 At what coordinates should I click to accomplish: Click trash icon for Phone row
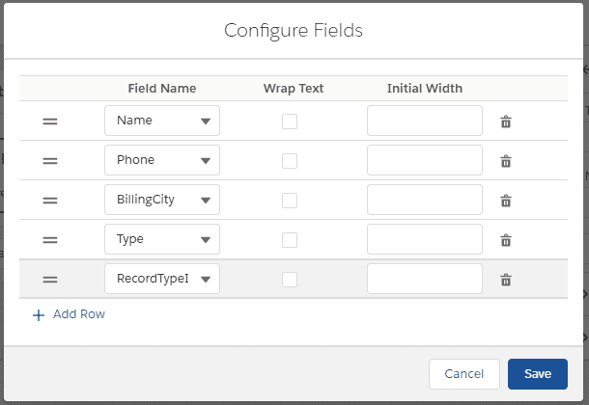[505, 161]
